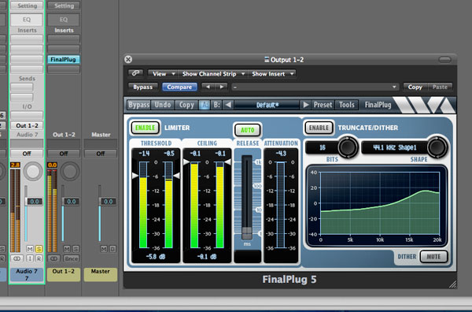472x312 pixels.
Task: Toggle the Auto release button
Action: click(248, 130)
